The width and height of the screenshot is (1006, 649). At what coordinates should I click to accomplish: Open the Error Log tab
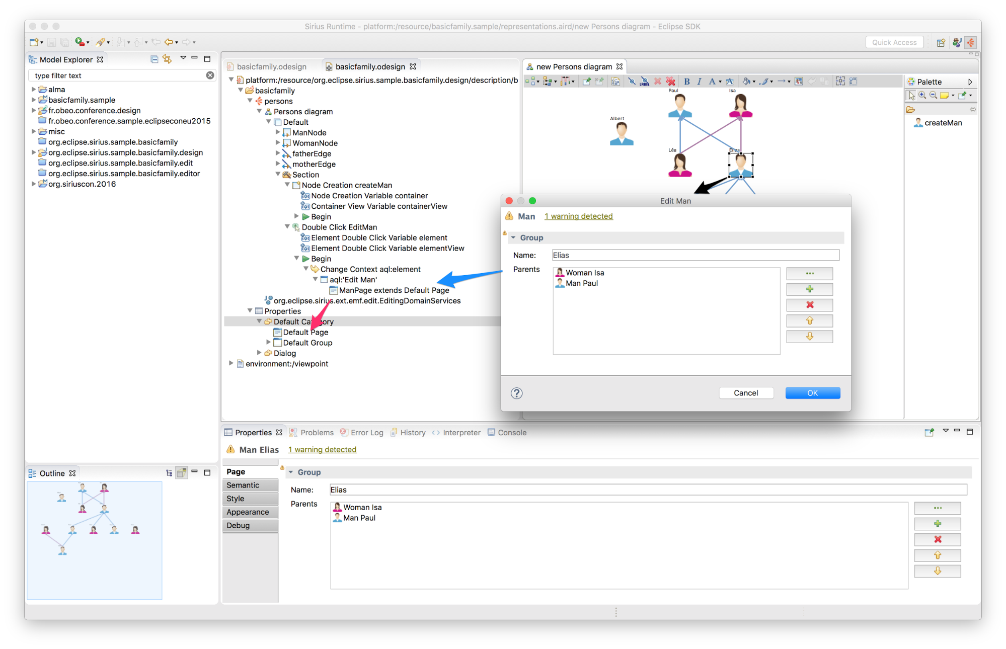(362, 433)
